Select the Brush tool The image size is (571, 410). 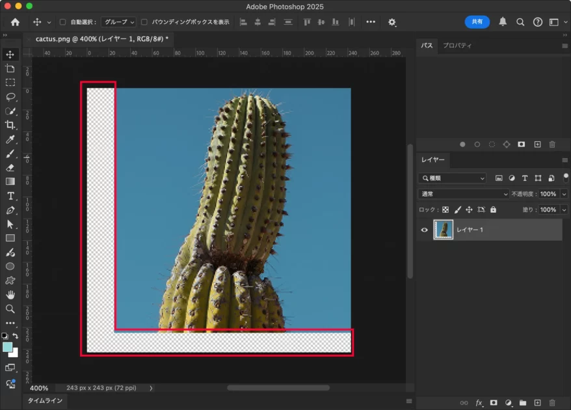tap(10, 154)
